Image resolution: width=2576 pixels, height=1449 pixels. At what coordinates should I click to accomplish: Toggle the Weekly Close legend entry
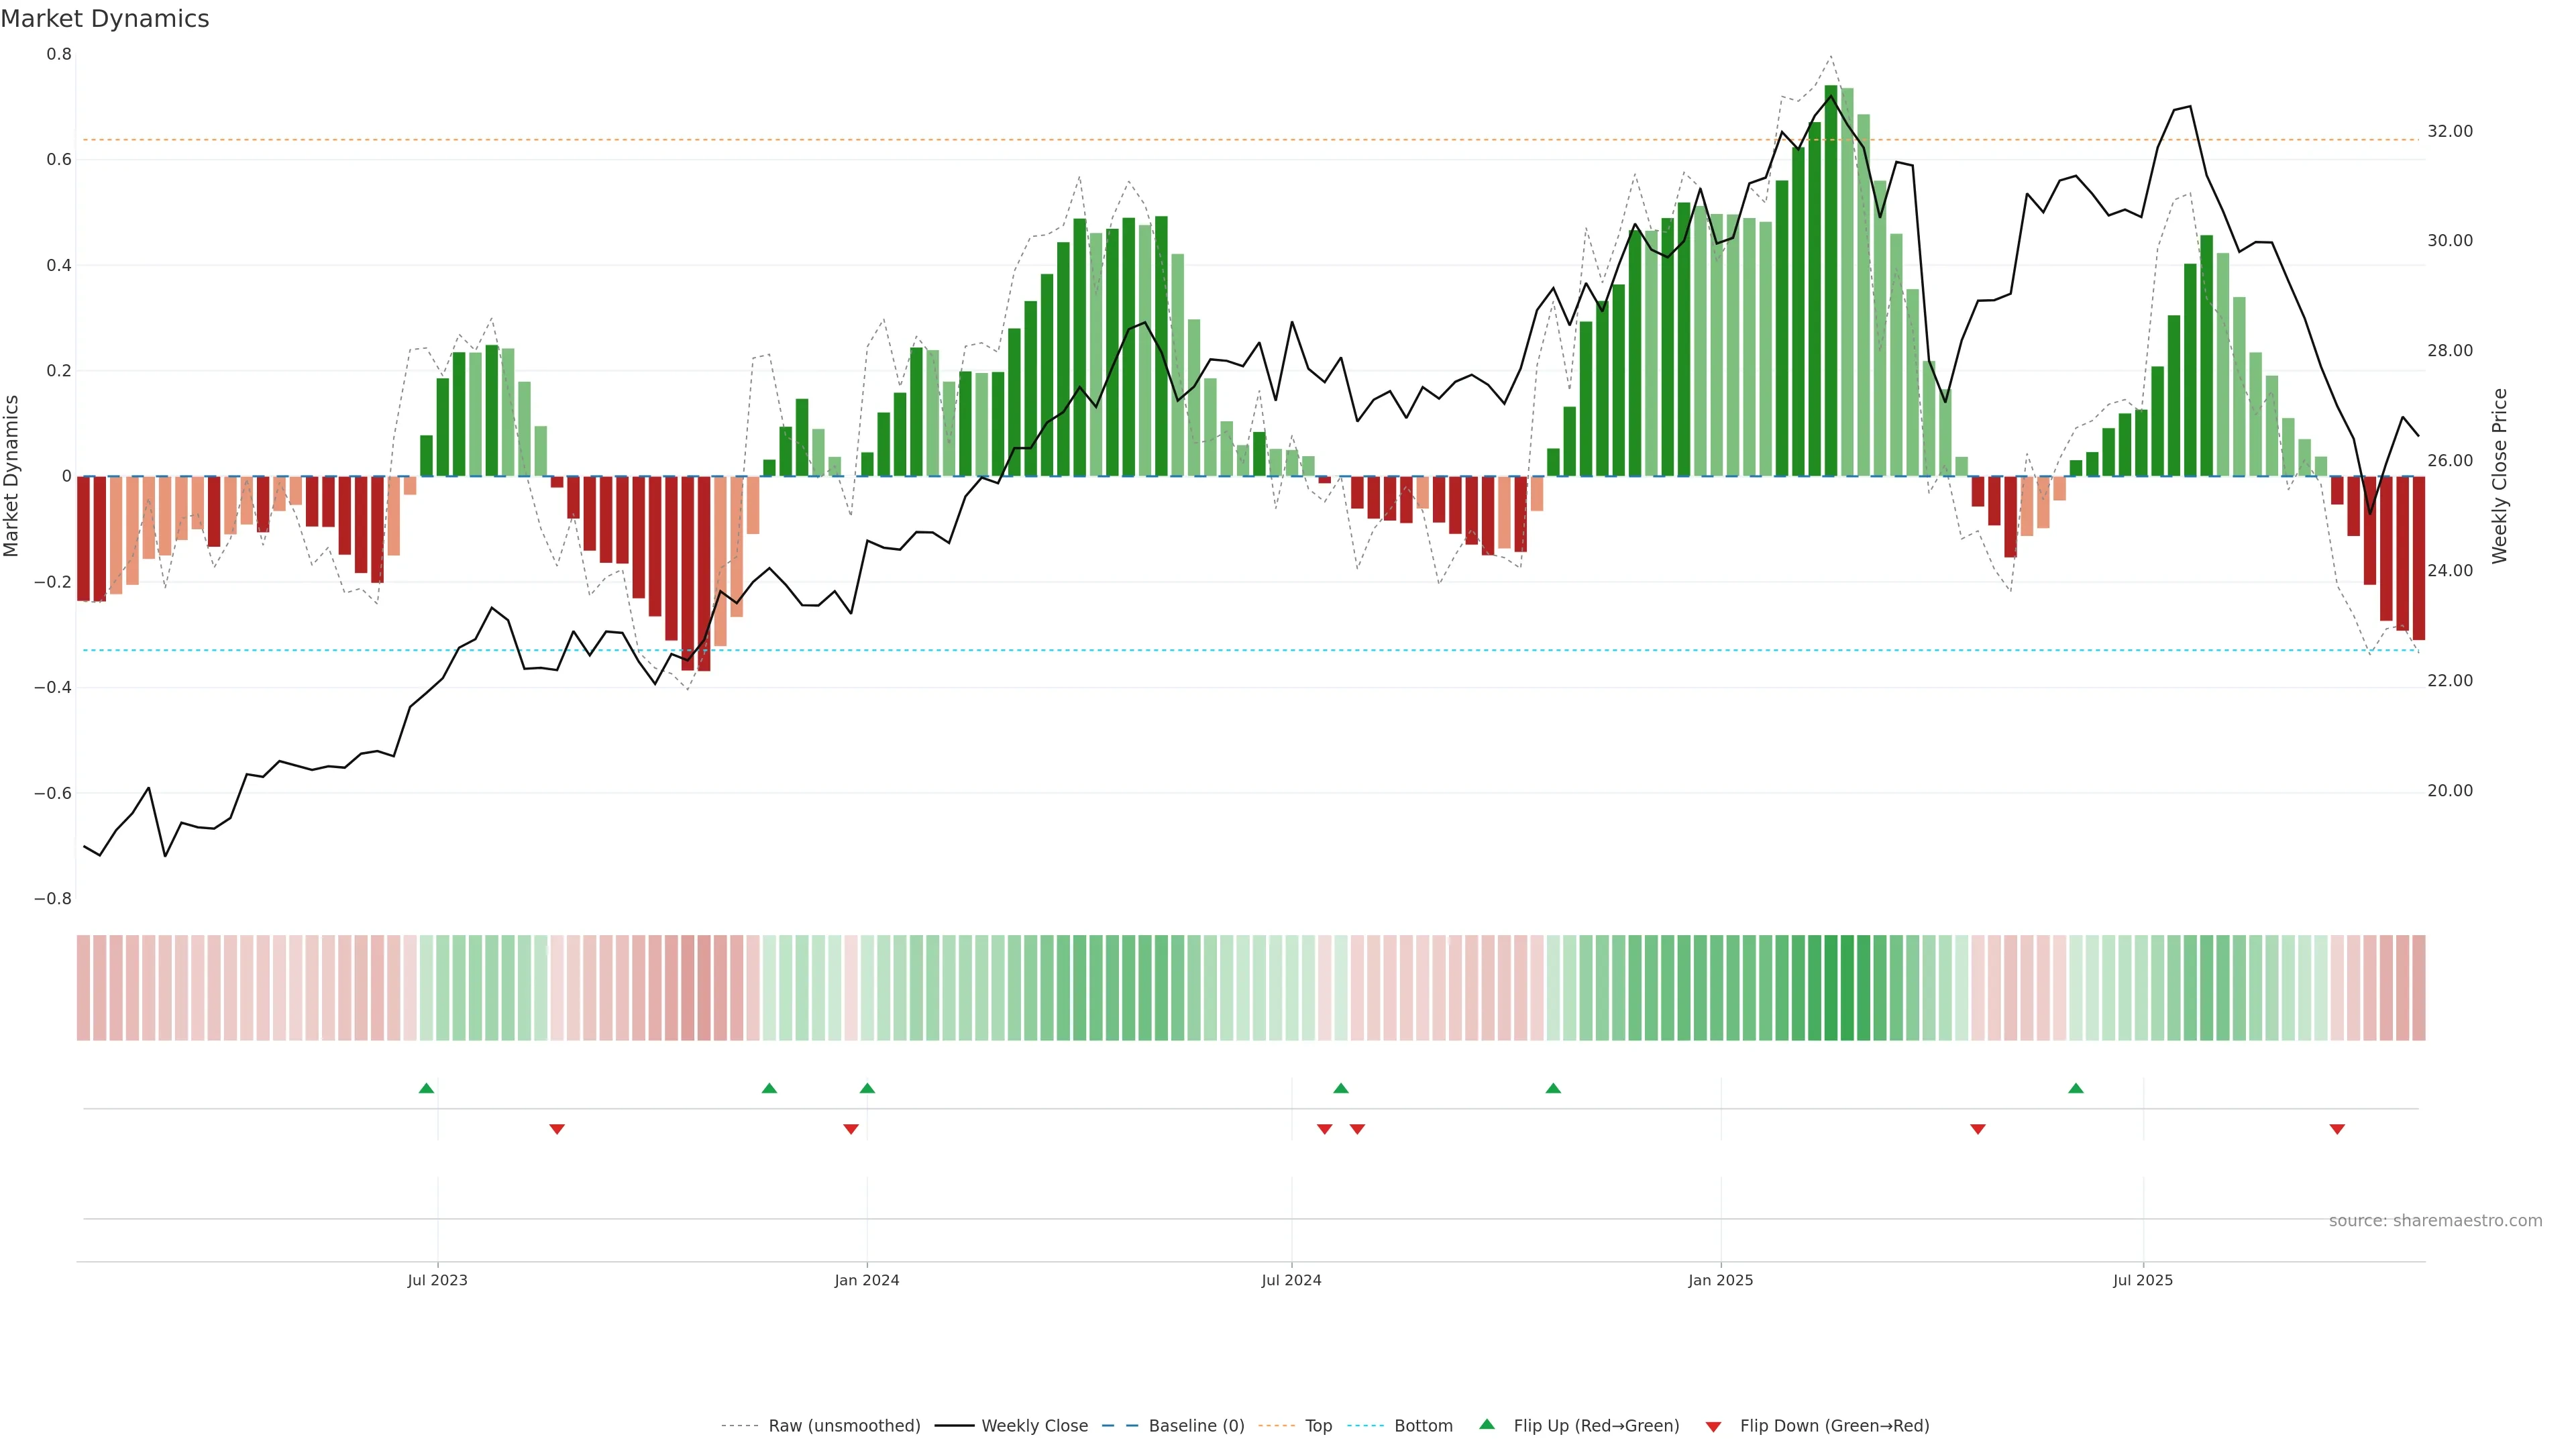[1034, 1426]
